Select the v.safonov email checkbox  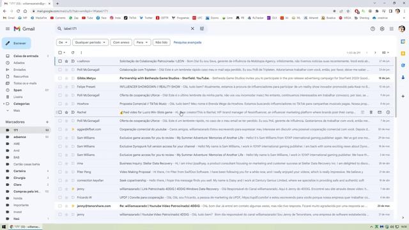[60, 61]
